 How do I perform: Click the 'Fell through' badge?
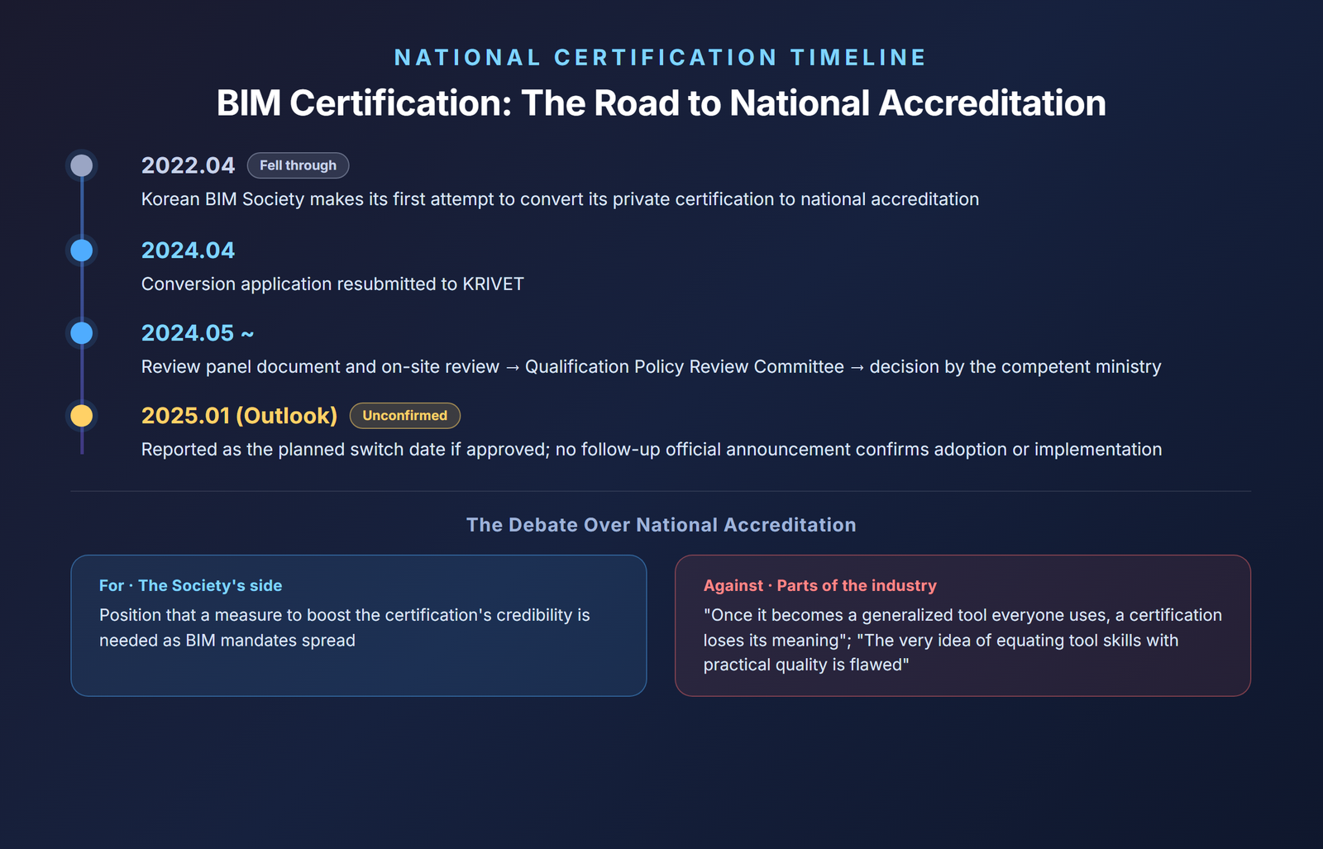(298, 165)
